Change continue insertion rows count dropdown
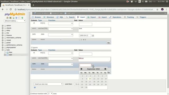This screenshot has width=169, height=95. 50,93
